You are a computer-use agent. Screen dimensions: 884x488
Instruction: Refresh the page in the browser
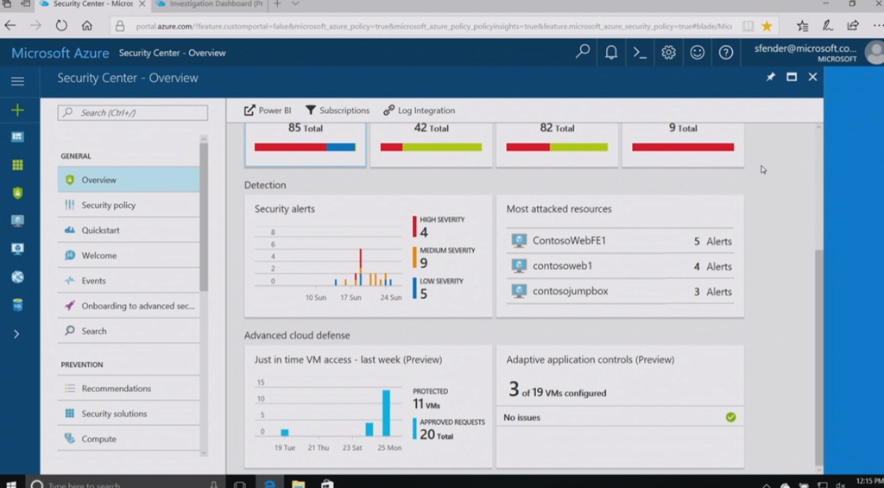tap(61, 25)
